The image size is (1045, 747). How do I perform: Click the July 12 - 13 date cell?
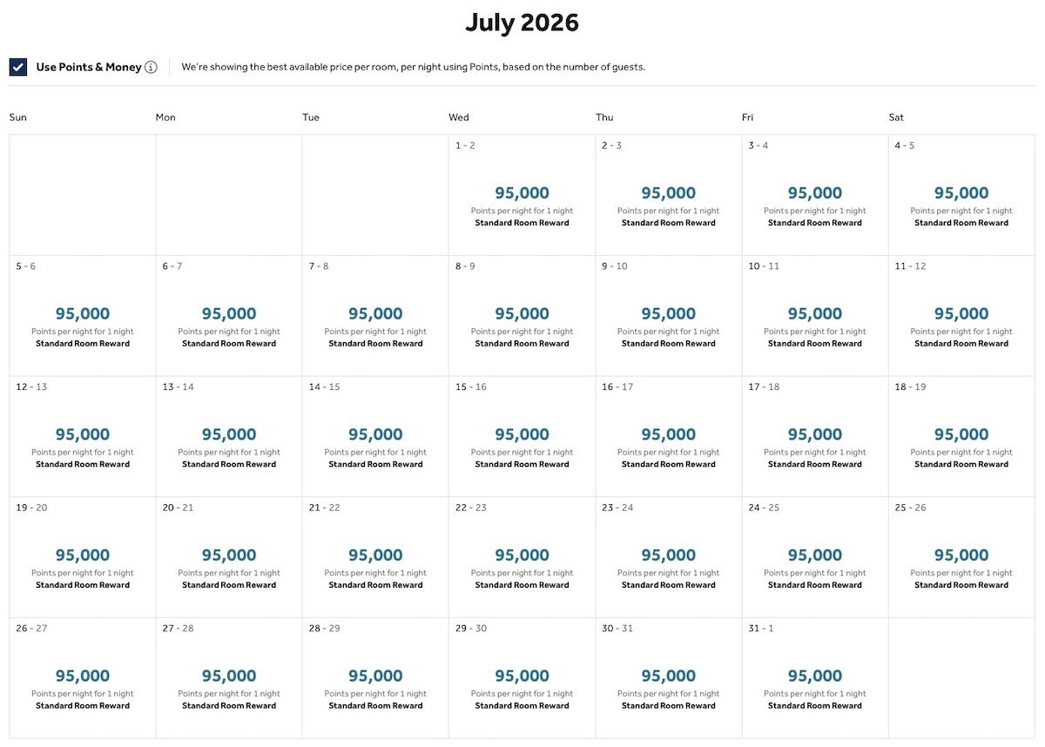point(83,437)
